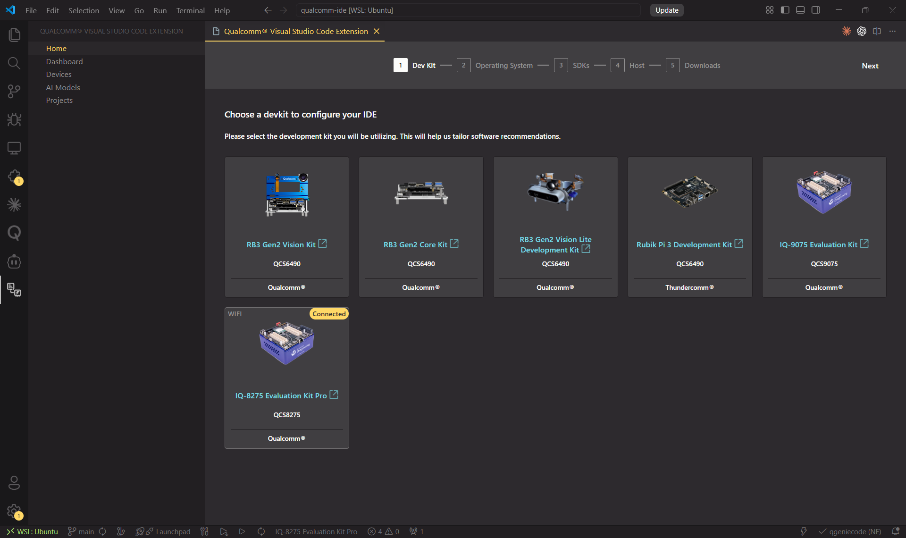Go to step 5 Downloads
This screenshot has height=538, width=906.
tap(693, 65)
